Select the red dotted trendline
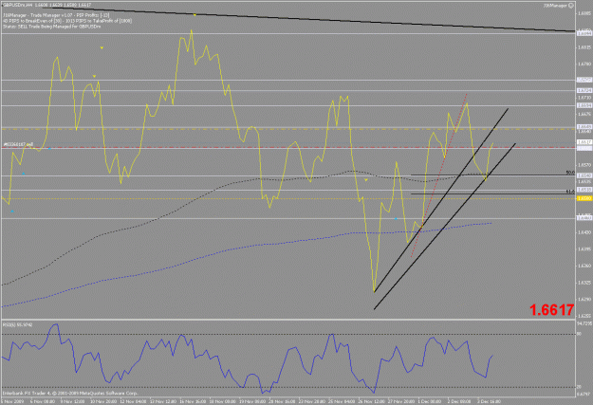The height and width of the screenshot is (405, 593). (439, 175)
